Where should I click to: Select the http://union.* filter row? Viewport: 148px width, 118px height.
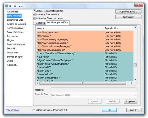tap(85, 36)
